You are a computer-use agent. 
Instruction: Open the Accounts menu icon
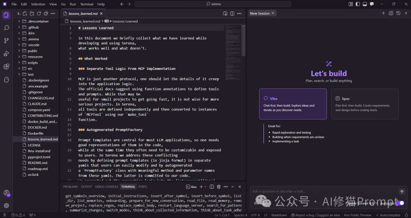6,193
